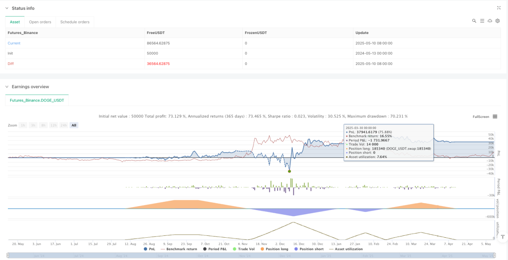The height and width of the screenshot is (260, 508).
Task: Click the search icon above the asset table
Action: [x=474, y=21]
